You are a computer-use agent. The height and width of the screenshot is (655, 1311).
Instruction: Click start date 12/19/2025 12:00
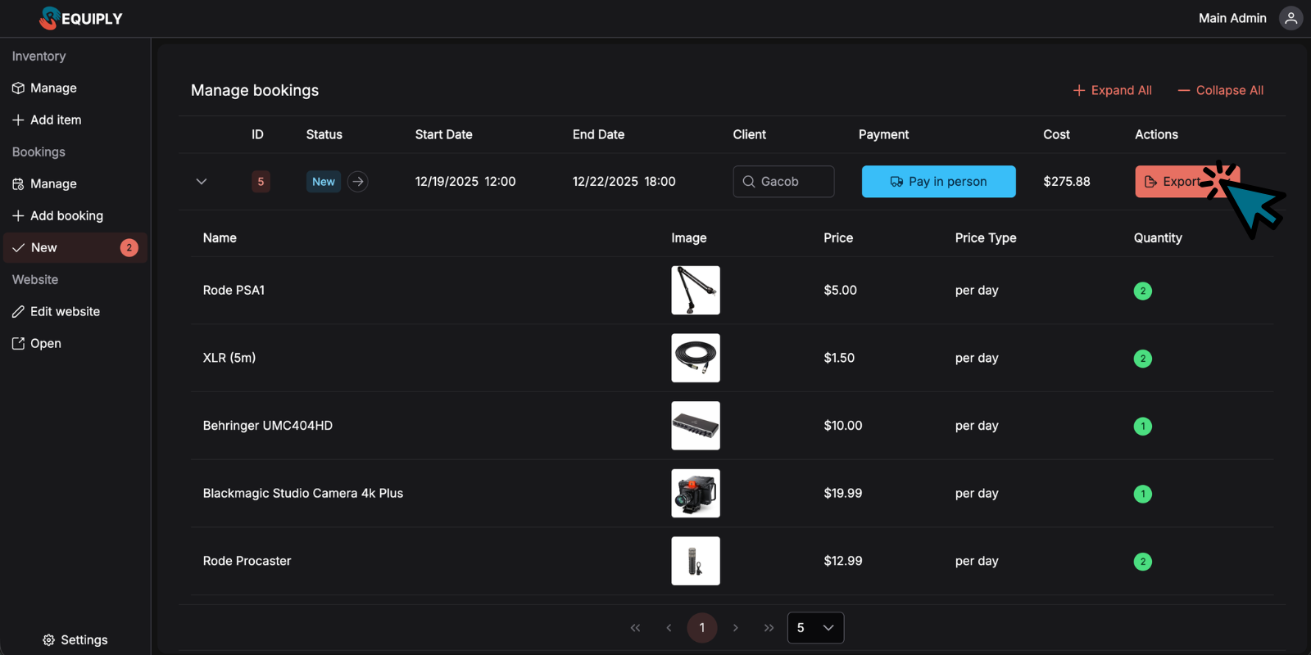pos(465,182)
